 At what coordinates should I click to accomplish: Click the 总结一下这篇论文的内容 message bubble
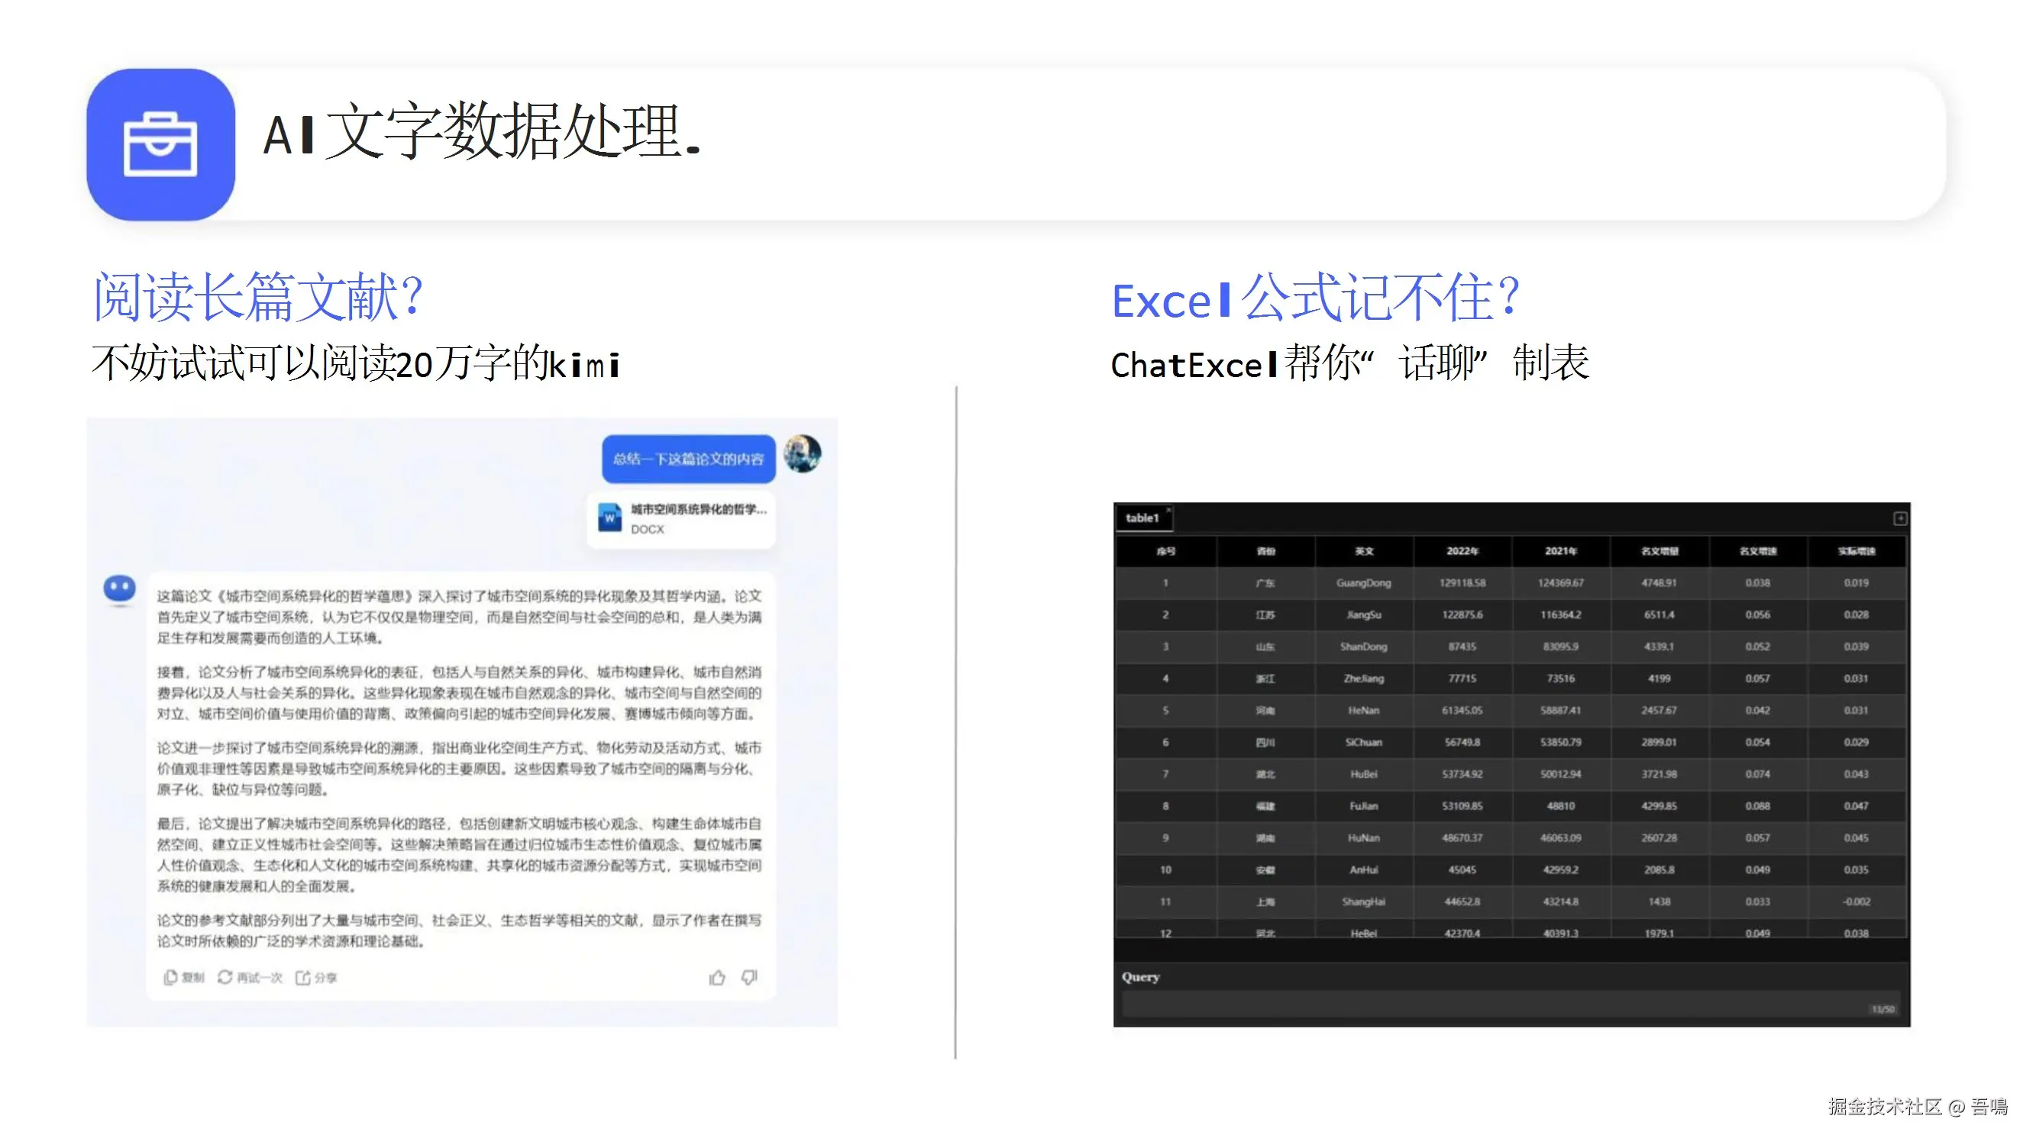coord(687,459)
